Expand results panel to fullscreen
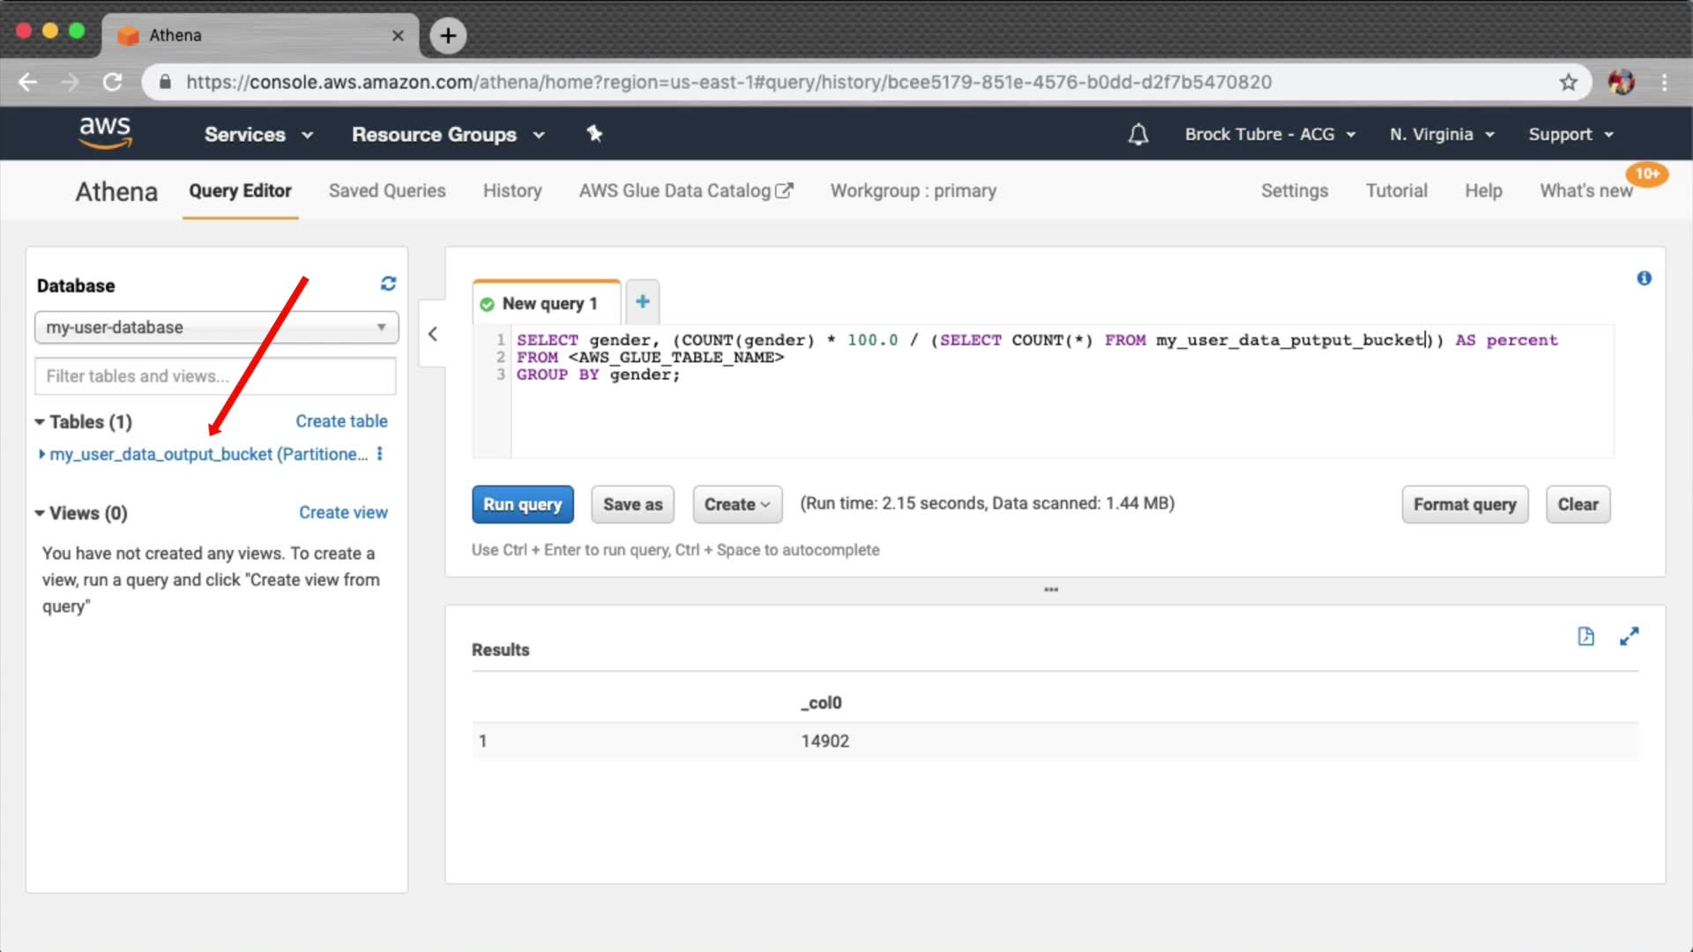The height and width of the screenshot is (952, 1693). coord(1629,636)
